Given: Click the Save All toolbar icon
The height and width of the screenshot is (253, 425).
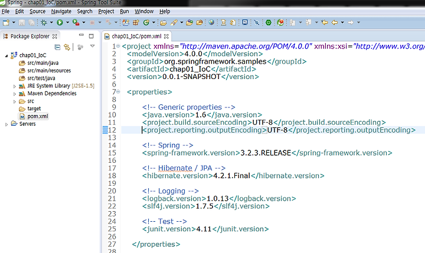Looking at the screenshot, I should 32,22.
